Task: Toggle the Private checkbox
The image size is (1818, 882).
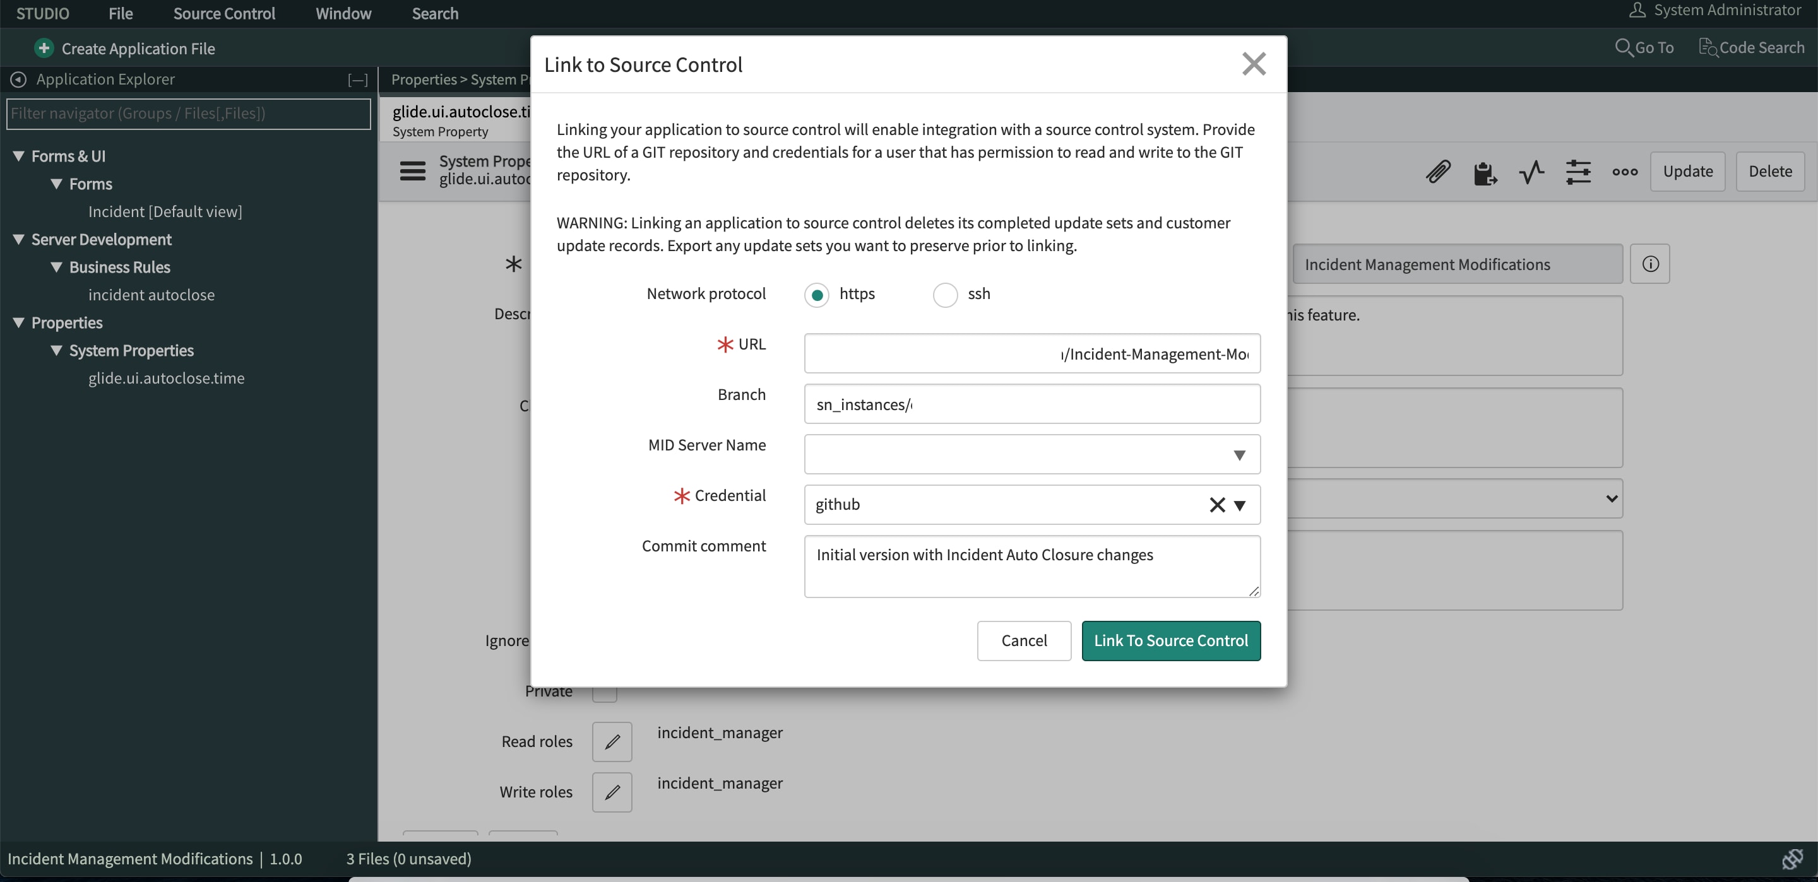Action: [x=605, y=695]
